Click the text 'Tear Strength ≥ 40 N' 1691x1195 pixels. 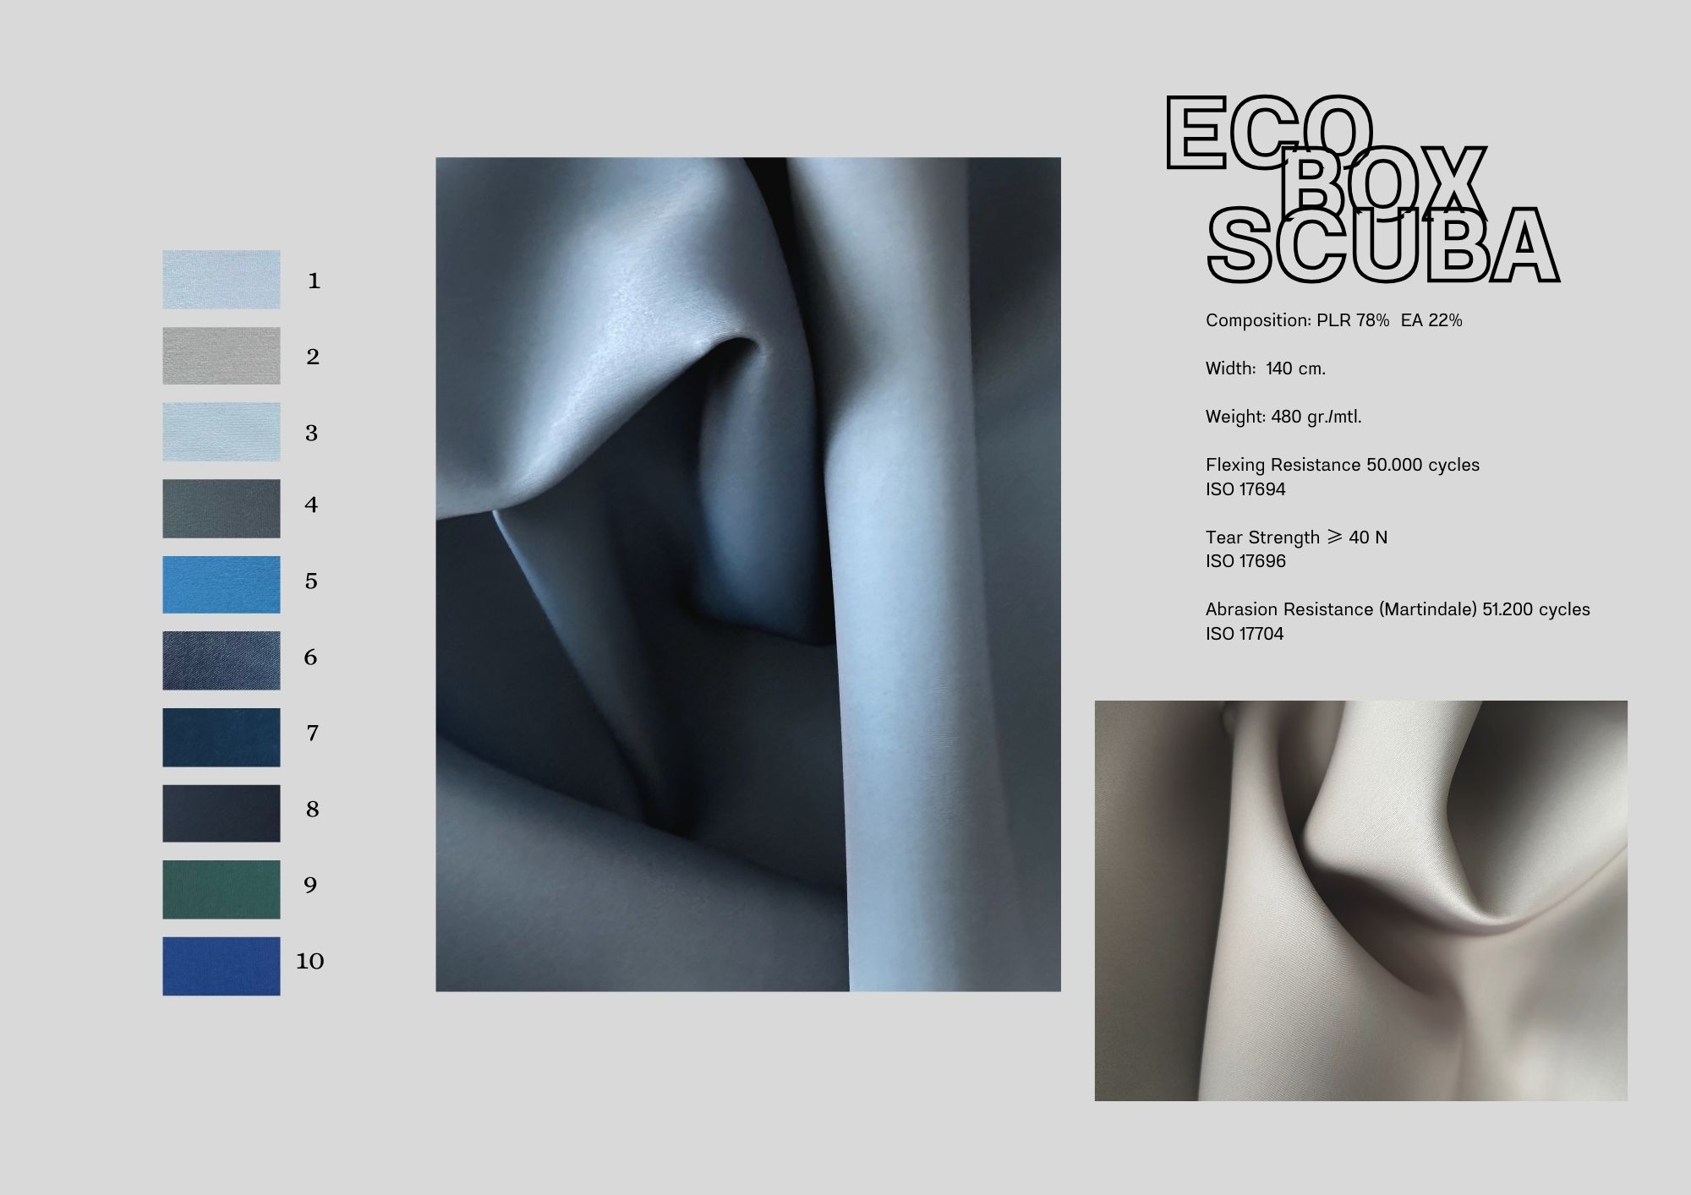[1297, 537]
